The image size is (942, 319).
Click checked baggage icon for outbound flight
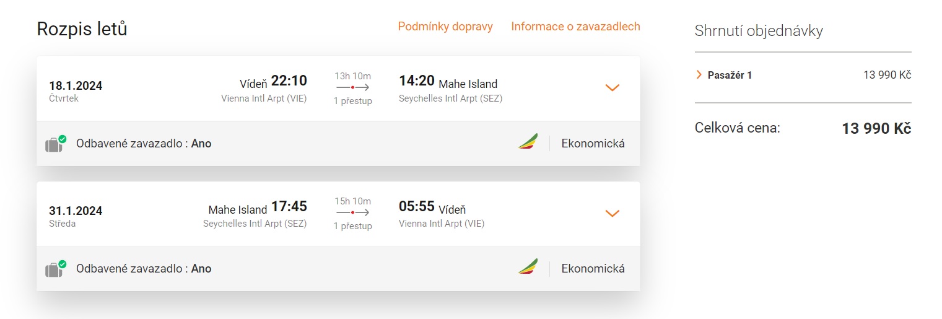click(55, 144)
